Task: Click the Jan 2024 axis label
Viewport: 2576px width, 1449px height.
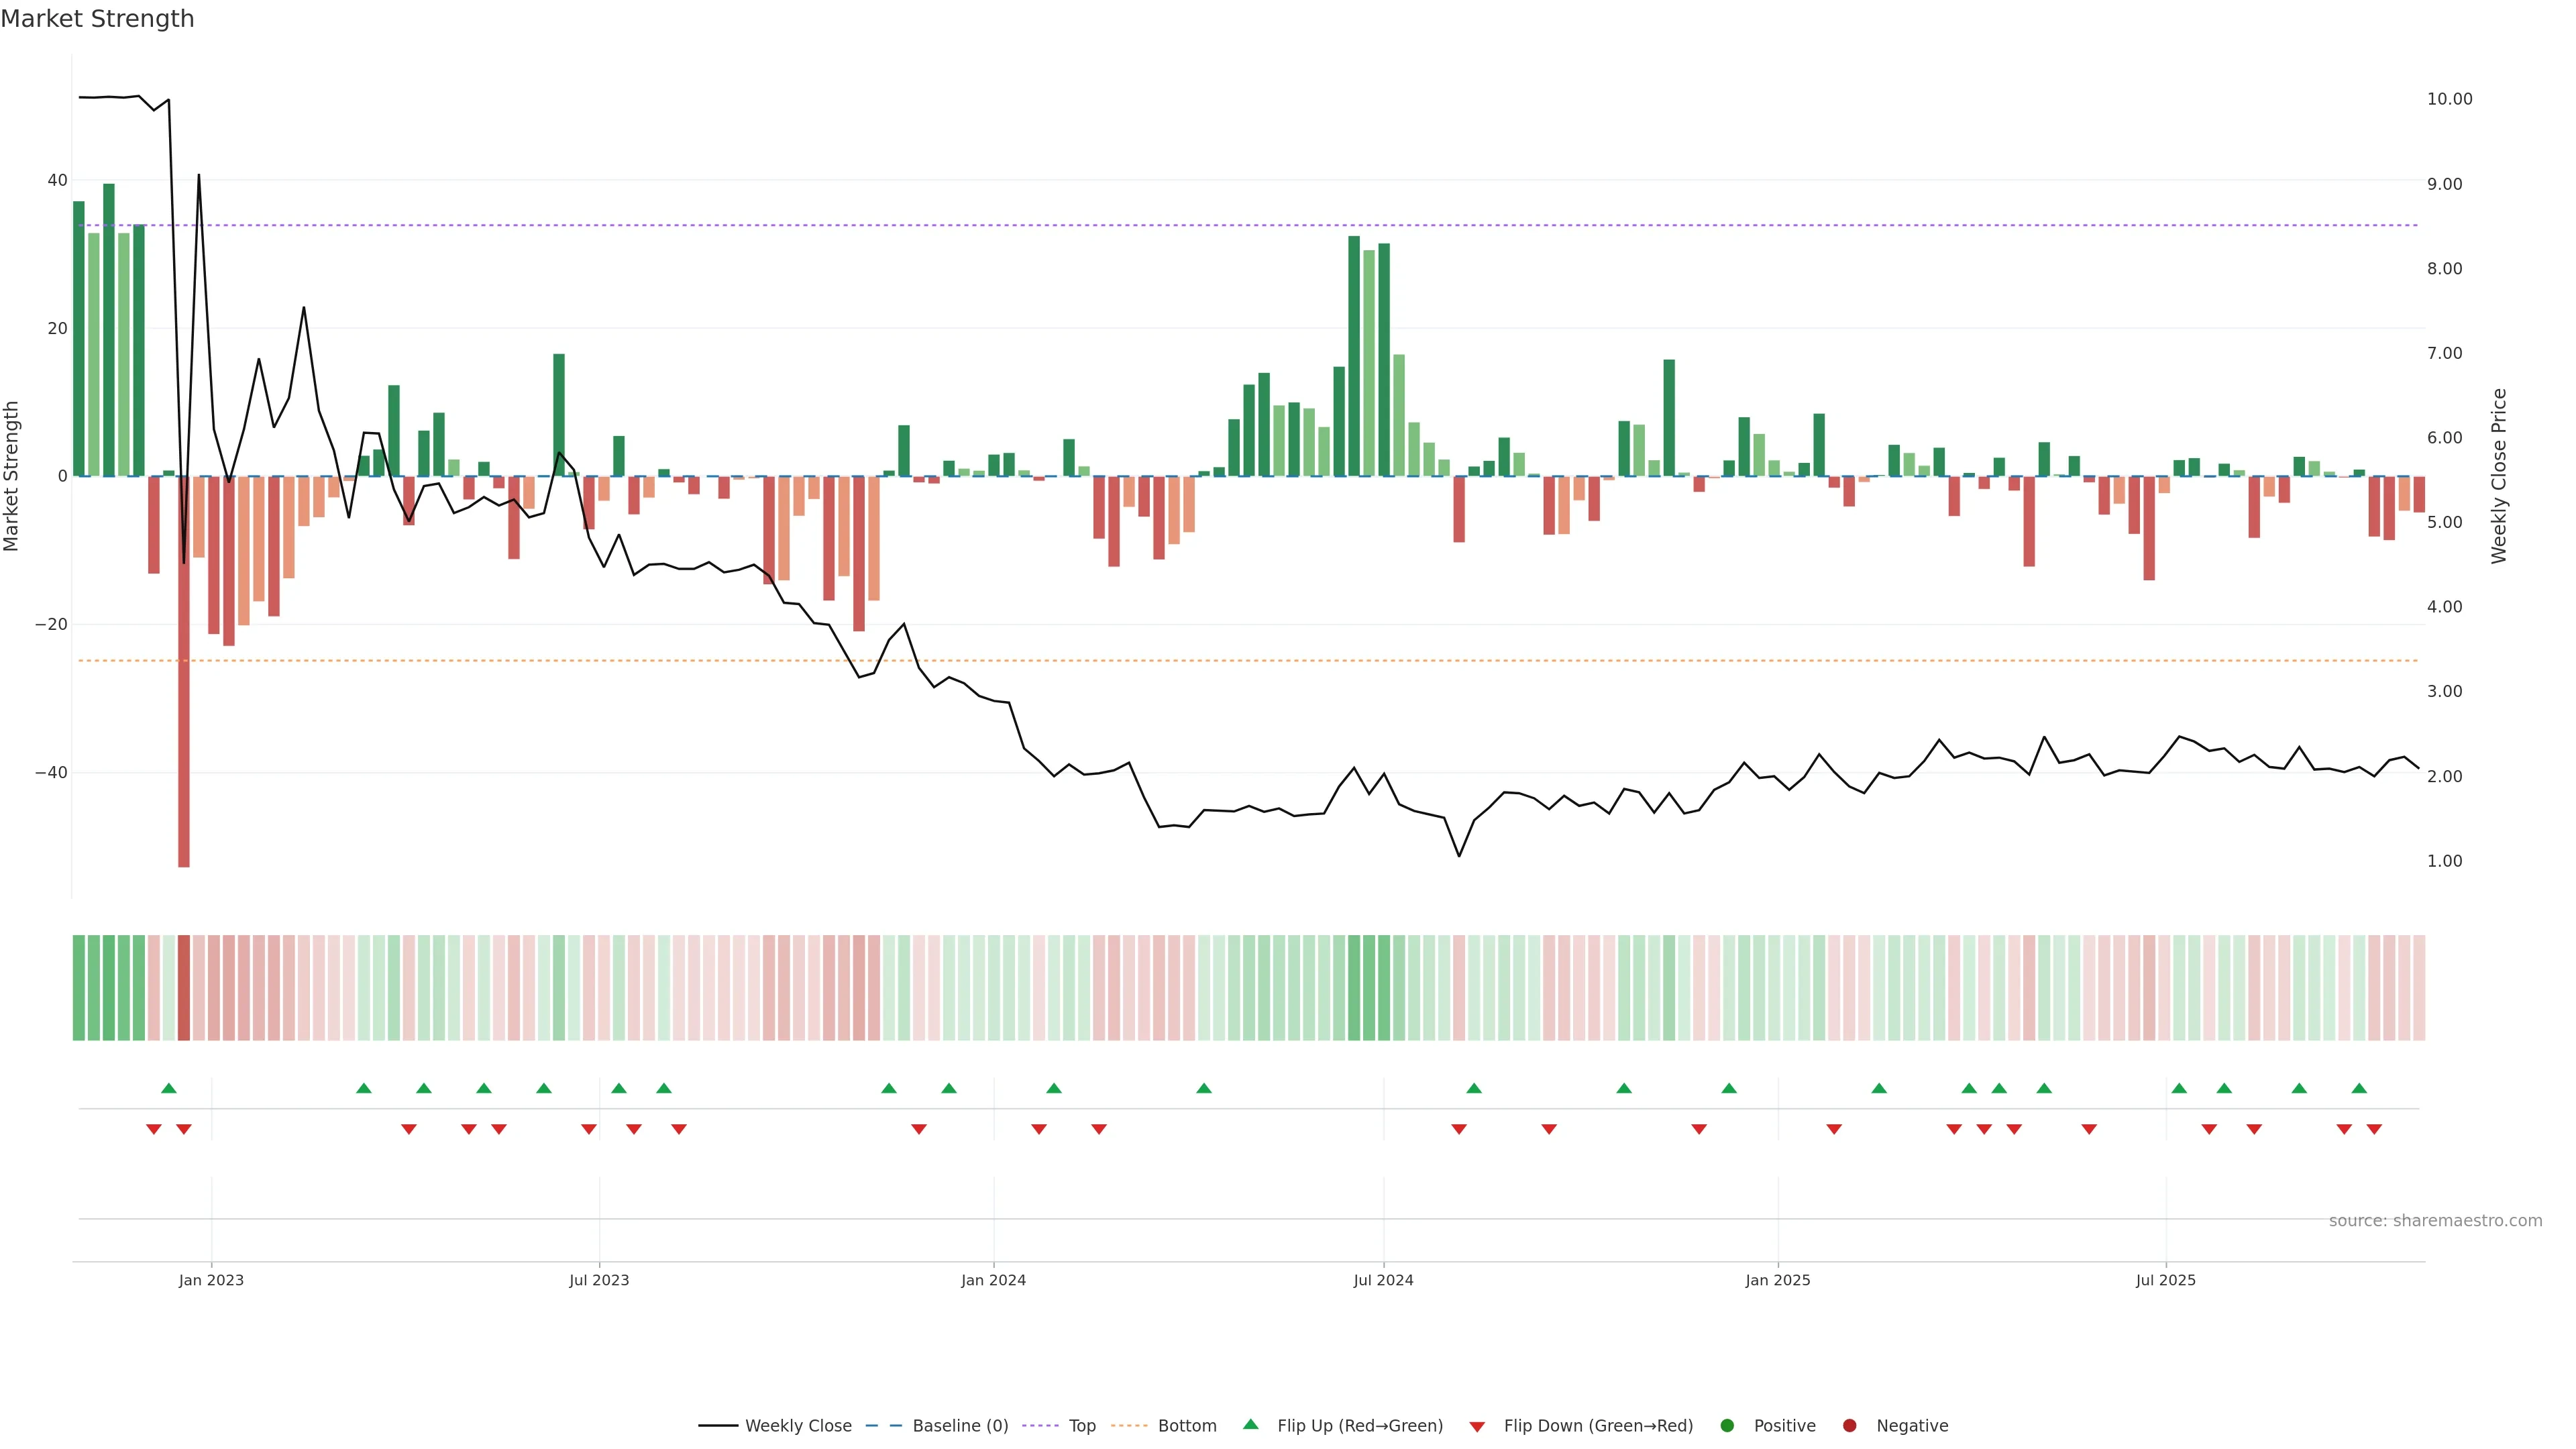Action: coord(993,1280)
